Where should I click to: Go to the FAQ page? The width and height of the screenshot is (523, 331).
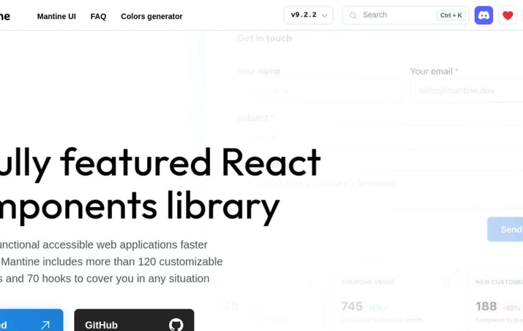[x=98, y=17]
